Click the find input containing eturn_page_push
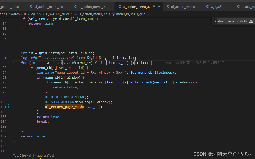This screenshot has width=255, height=159. coord(230,21)
